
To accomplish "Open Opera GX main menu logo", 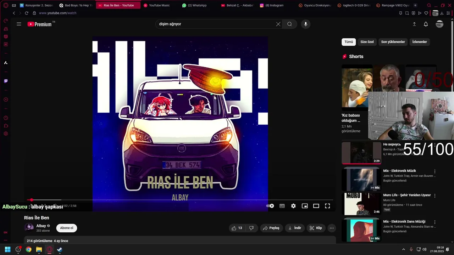I will 6,5.
